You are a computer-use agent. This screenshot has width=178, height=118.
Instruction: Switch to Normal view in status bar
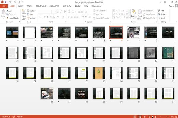coord(135,117)
